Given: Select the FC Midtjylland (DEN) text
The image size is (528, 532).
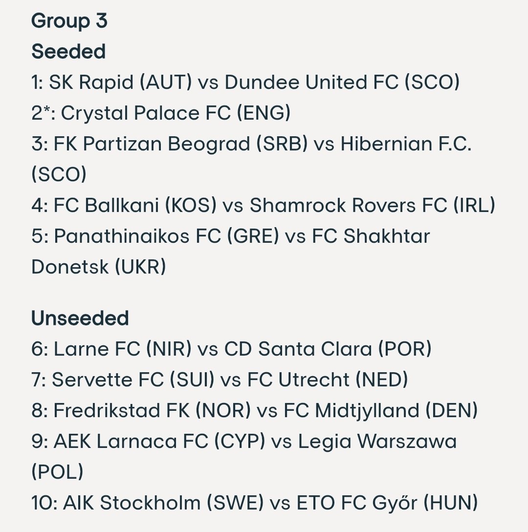Looking at the screenshot, I should (x=381, y=410).
